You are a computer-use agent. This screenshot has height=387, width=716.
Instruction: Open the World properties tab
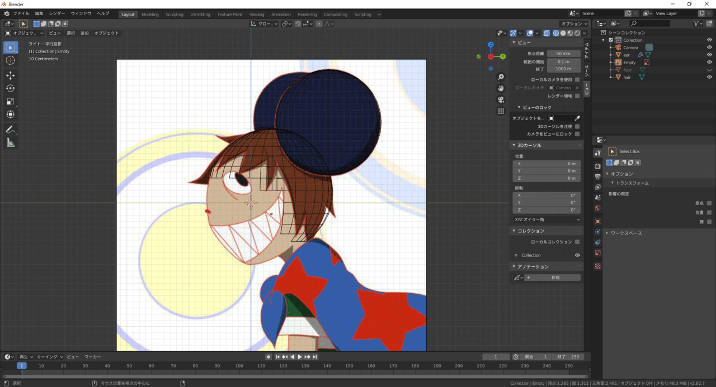(x=597, y=208)
